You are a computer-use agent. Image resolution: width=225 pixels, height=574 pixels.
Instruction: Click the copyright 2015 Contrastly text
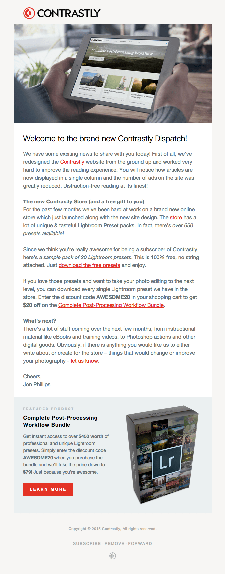[112, 529]
